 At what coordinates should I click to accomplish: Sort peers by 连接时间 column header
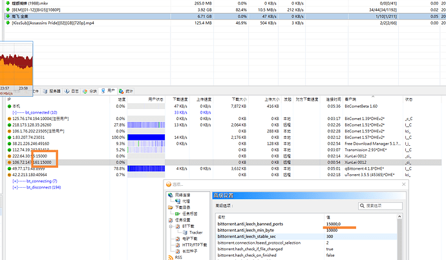click(x=334, y=99)
